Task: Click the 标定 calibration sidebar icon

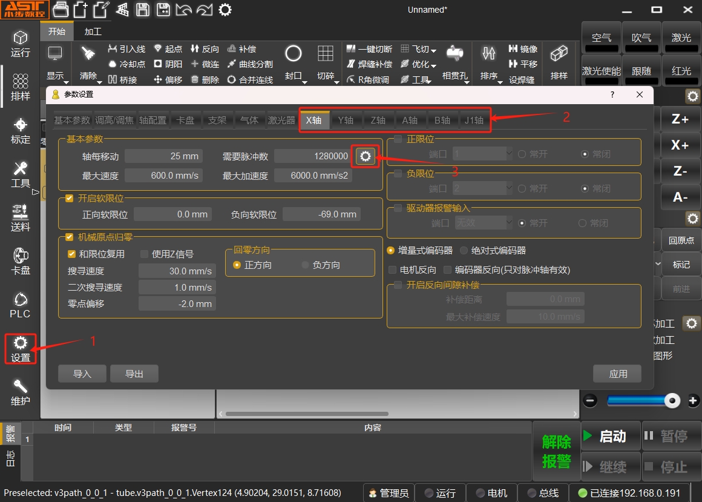Action: coord(21,131)
